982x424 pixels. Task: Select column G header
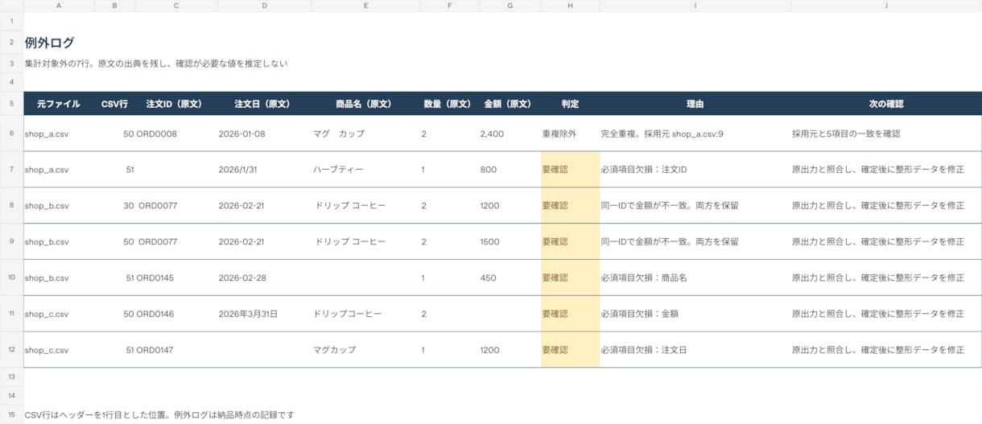510,6
